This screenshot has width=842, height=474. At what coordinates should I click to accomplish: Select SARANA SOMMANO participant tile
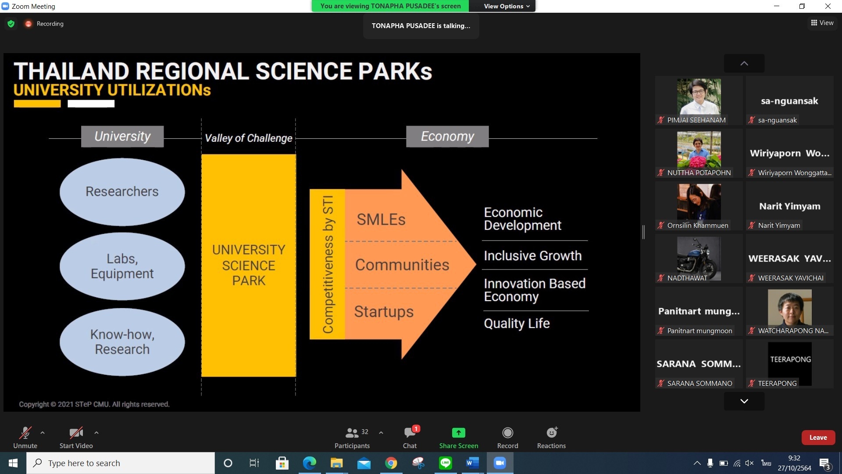point(699,364)
